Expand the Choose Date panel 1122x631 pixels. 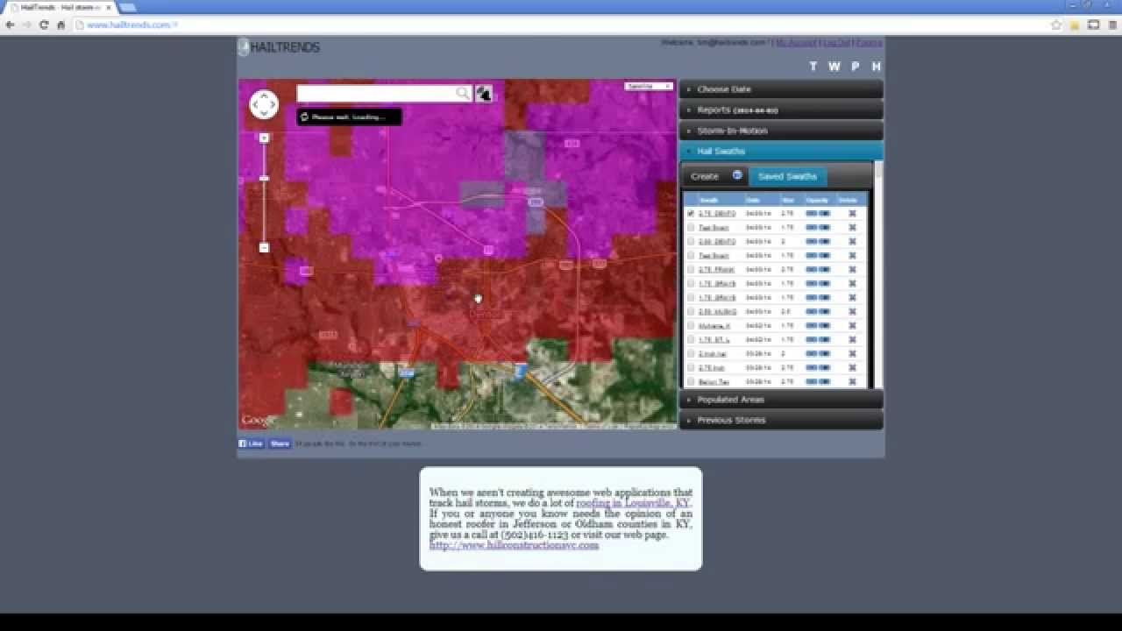(781, 89)
